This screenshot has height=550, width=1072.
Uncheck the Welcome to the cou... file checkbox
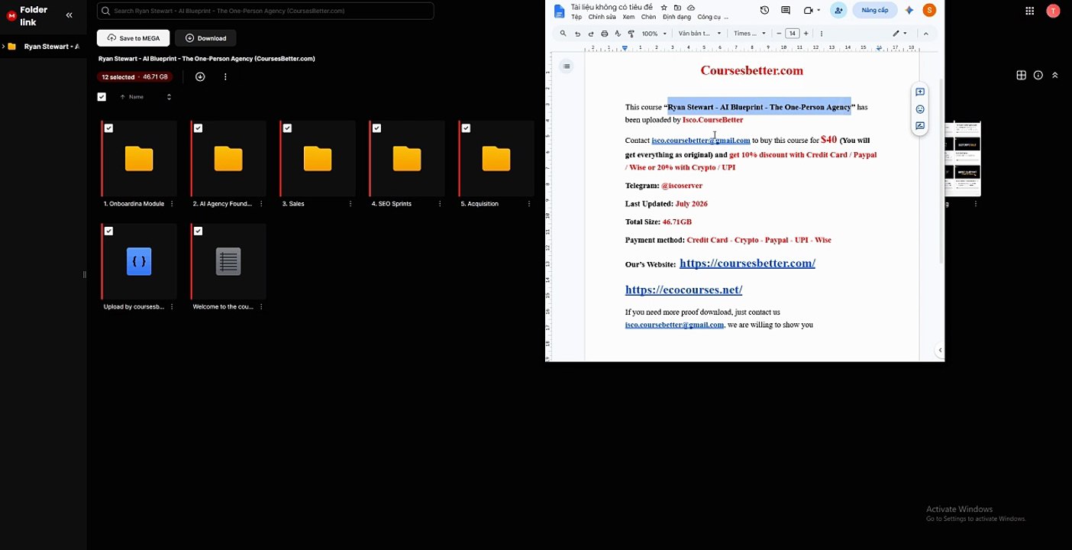click(198, 231)
